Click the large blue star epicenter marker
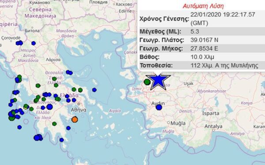The image size is (265, 165). click(159, 81)
